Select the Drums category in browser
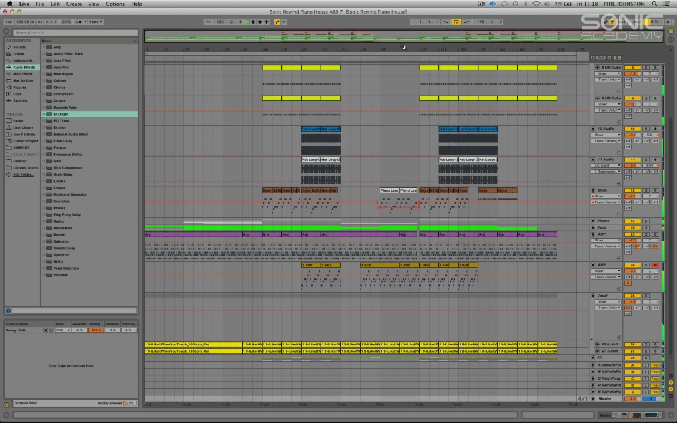Image resolution: width=677 pixels, height=423 pixels. (18, 54)
